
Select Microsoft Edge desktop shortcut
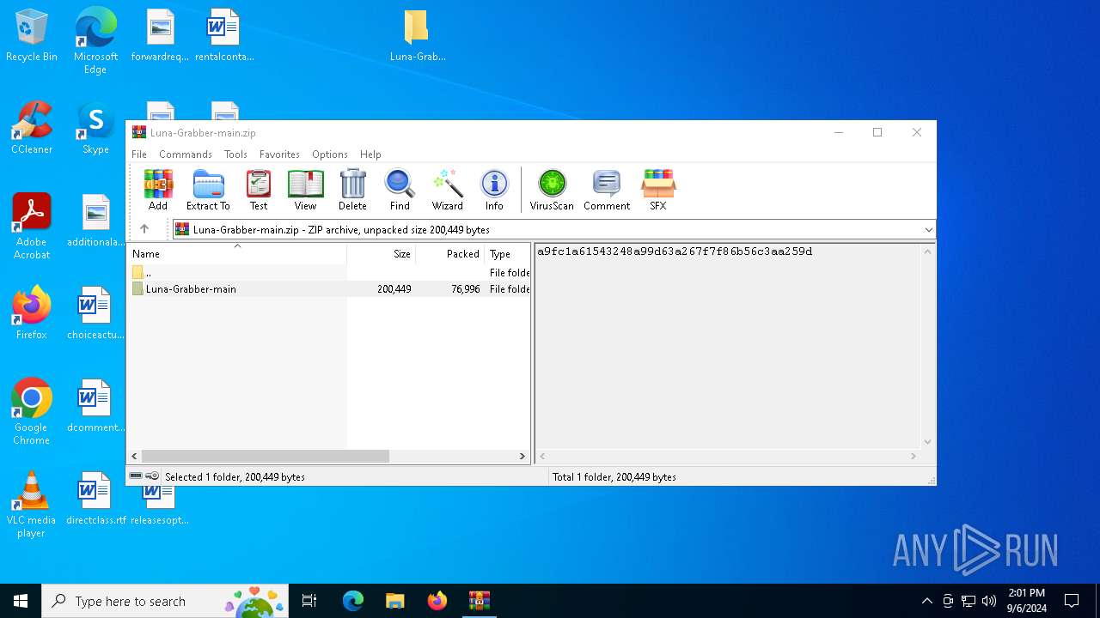[x=95, y=40]
